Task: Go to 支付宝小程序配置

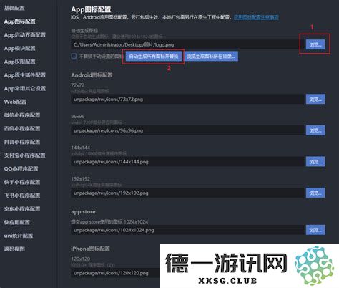Action: tap(24, 155)
